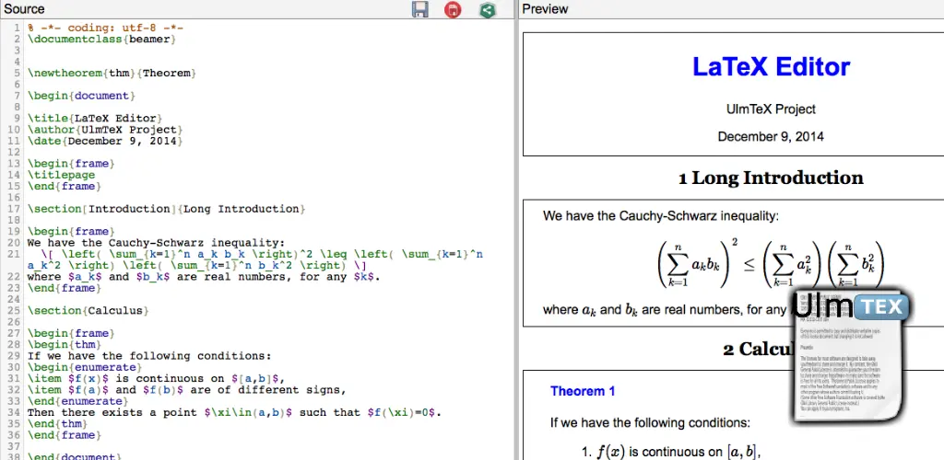Screen dimensions: 944x460
Task: Click the Preview panel header
Action: point(545,9)
